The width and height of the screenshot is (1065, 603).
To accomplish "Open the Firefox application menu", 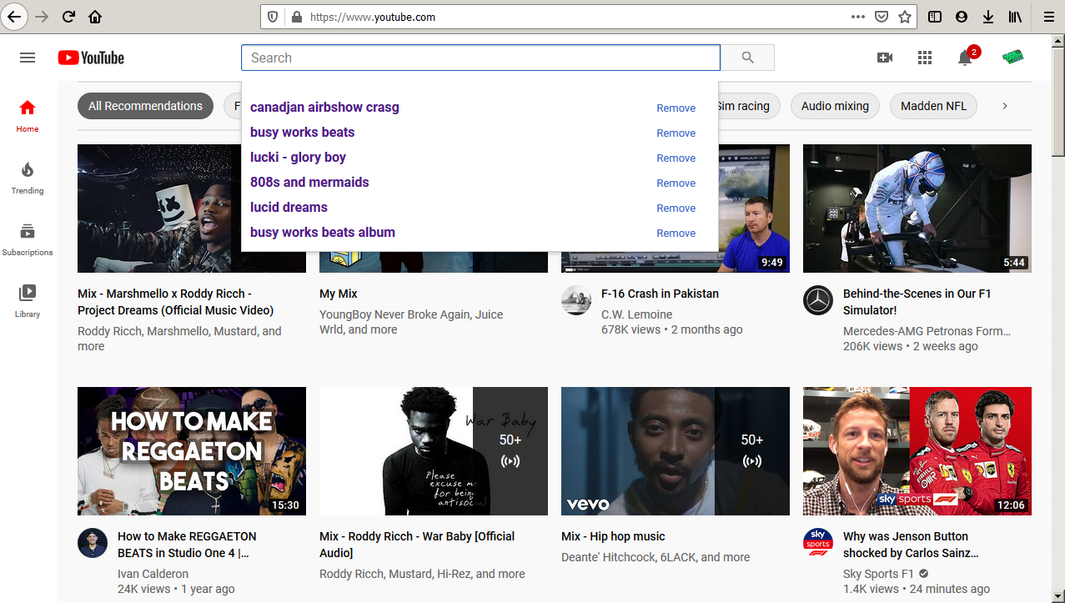I will [x=1048, y=17].
